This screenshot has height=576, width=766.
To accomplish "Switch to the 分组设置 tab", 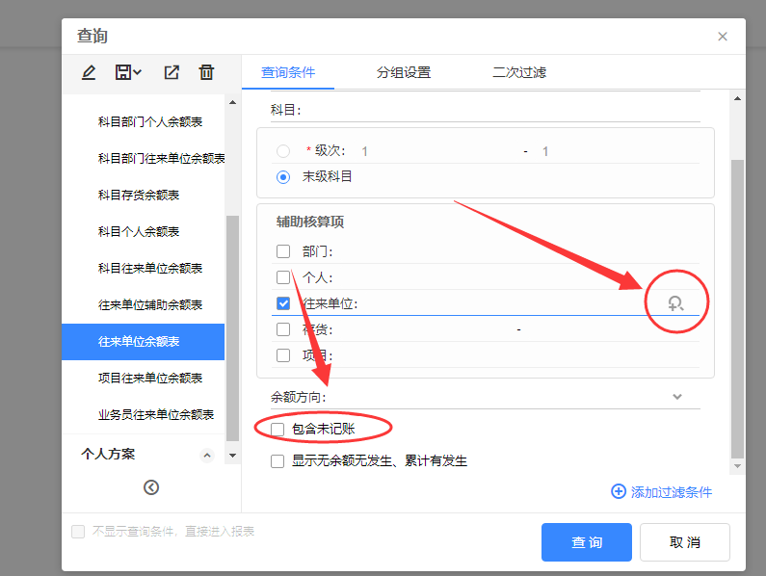I will (404, 72).
